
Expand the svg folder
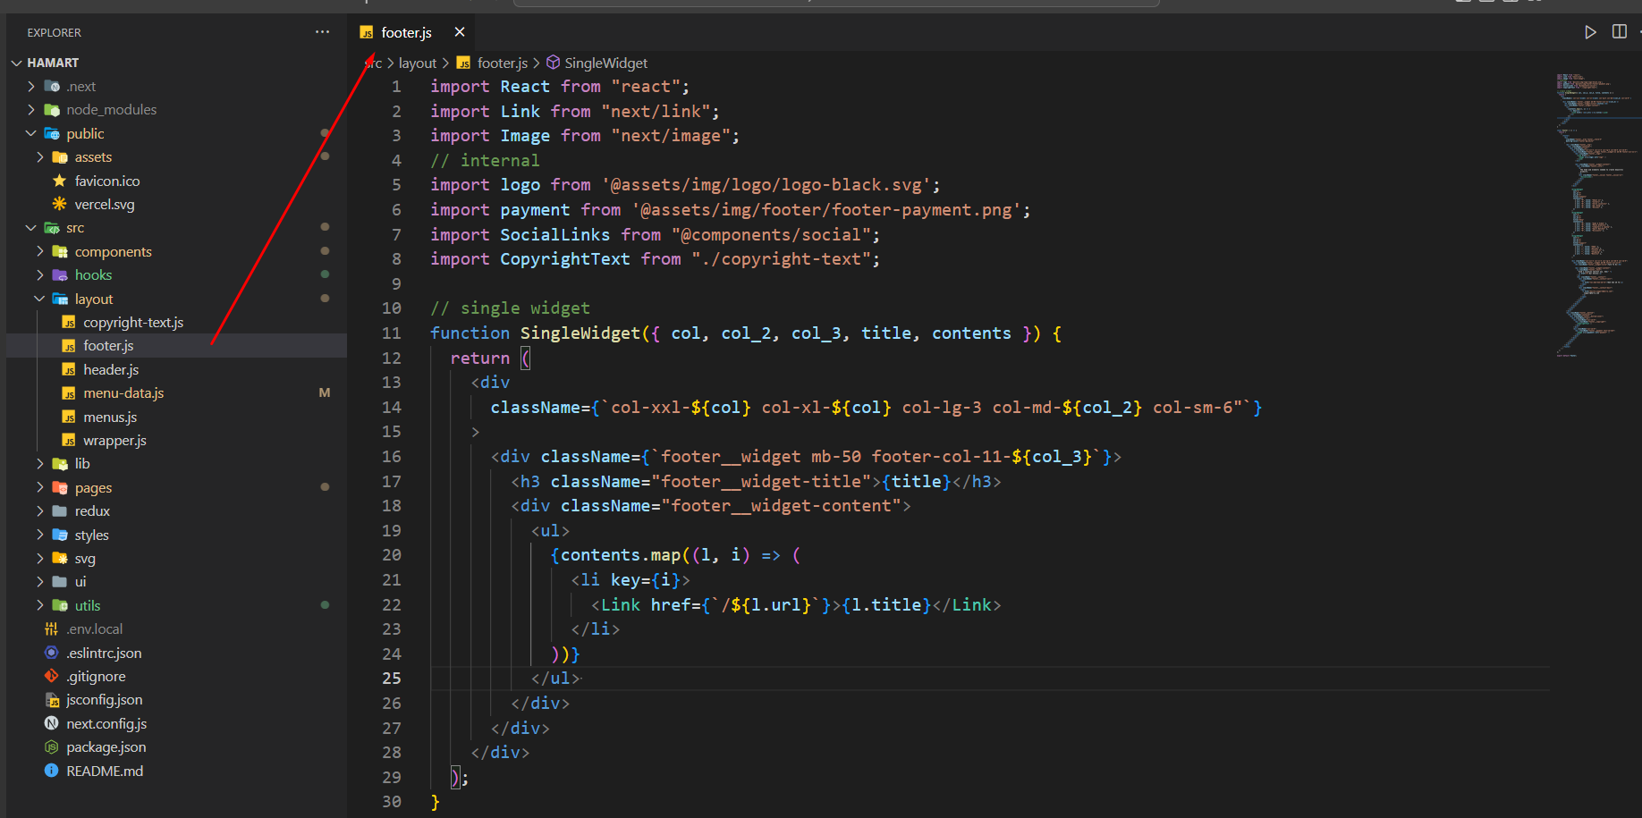click(x=40, y=559)
